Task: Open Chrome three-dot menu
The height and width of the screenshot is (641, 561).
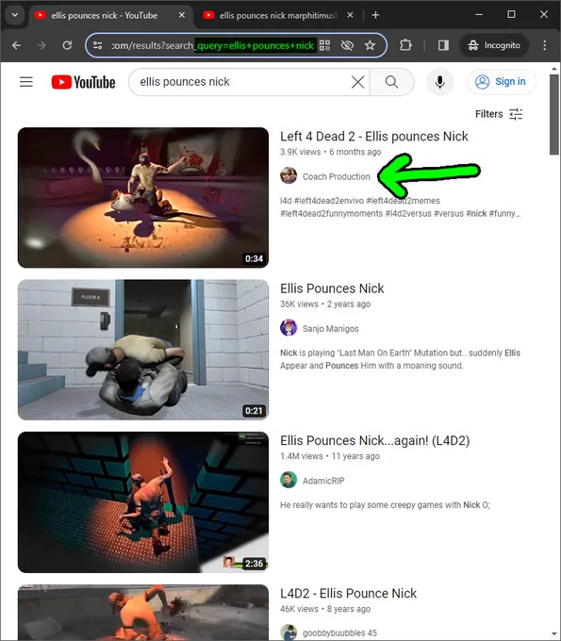Action: point(545,45)
